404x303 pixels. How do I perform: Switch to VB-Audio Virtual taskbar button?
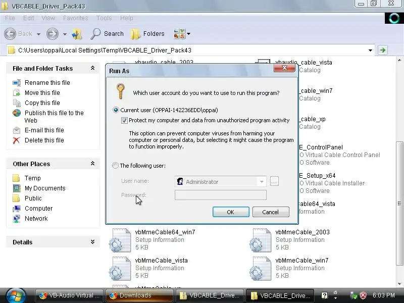[x=70, y=295]
